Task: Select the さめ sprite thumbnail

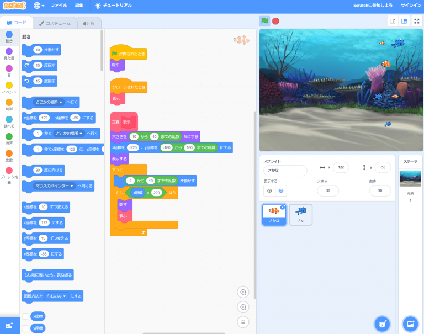Action: (301, 215)
